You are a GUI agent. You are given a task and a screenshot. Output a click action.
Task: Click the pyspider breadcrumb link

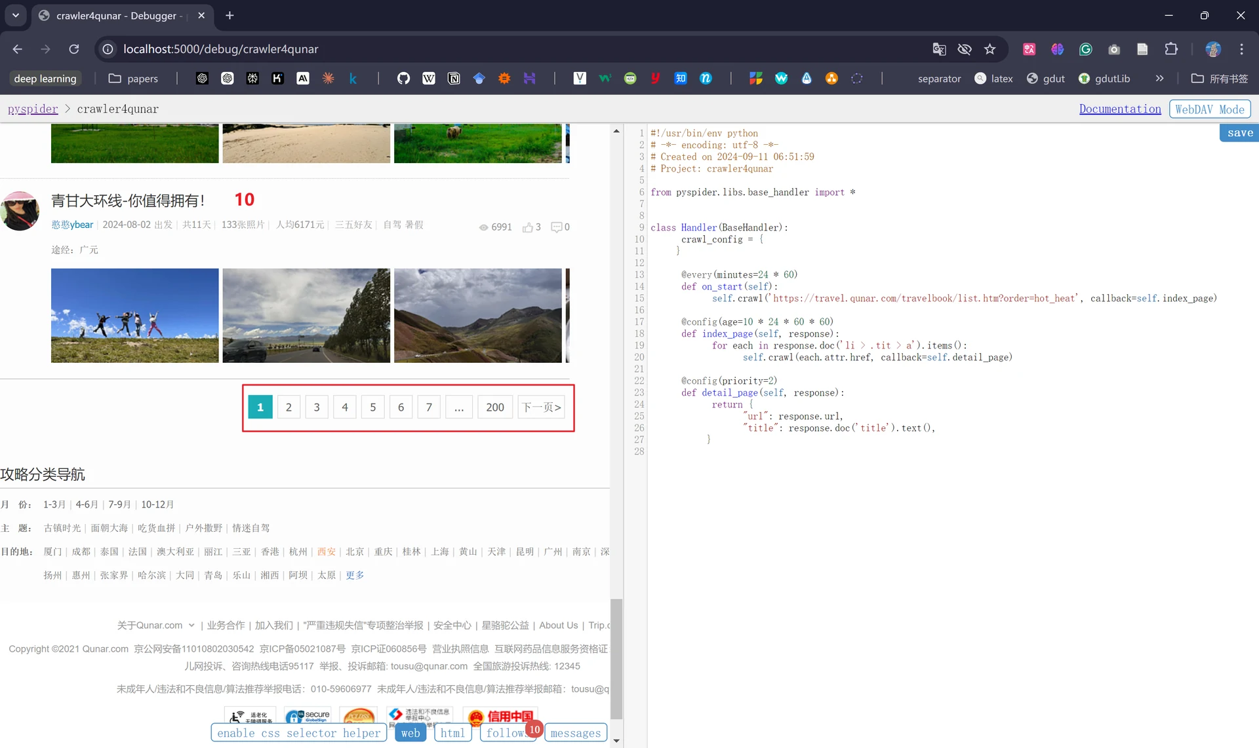tap(33, 109)
